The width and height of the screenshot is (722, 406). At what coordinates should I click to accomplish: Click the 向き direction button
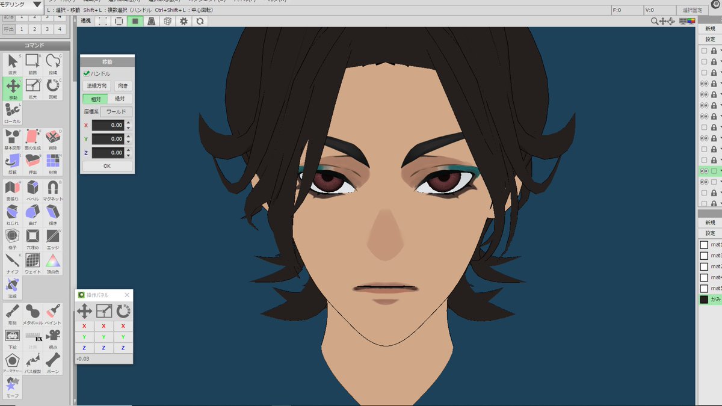[x=123, y=86]
